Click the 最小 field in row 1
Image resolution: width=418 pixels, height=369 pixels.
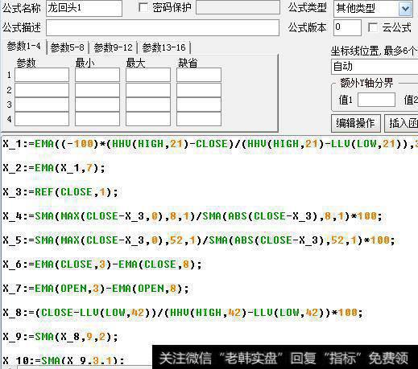[97, 75]
